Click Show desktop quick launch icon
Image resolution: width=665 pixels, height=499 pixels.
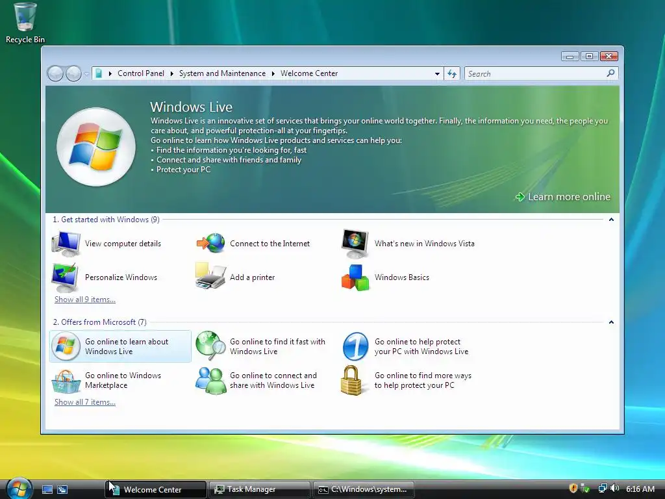pyautogui.click(x=47, y=490)
